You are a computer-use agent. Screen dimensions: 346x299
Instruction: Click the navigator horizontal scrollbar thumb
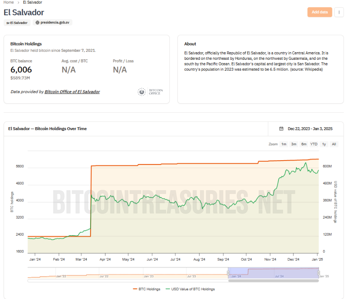point(274,281)
